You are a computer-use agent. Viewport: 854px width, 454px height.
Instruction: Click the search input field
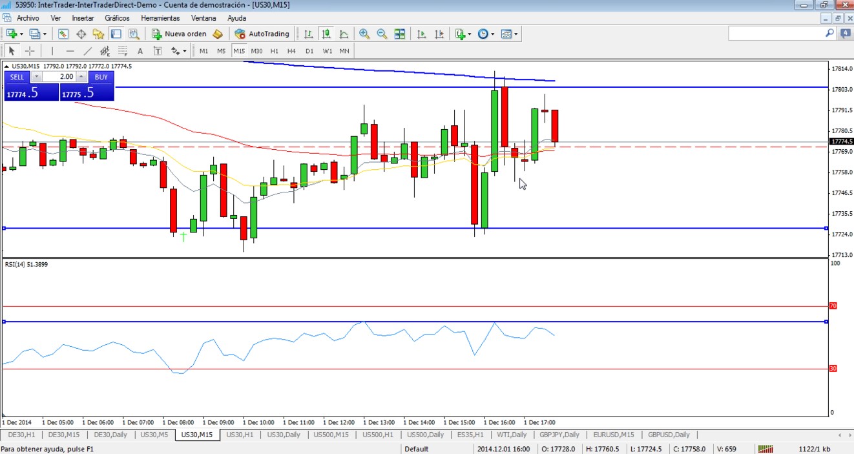tap(776, 33)
